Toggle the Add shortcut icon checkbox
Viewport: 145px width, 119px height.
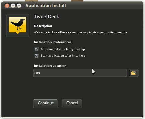37,49
